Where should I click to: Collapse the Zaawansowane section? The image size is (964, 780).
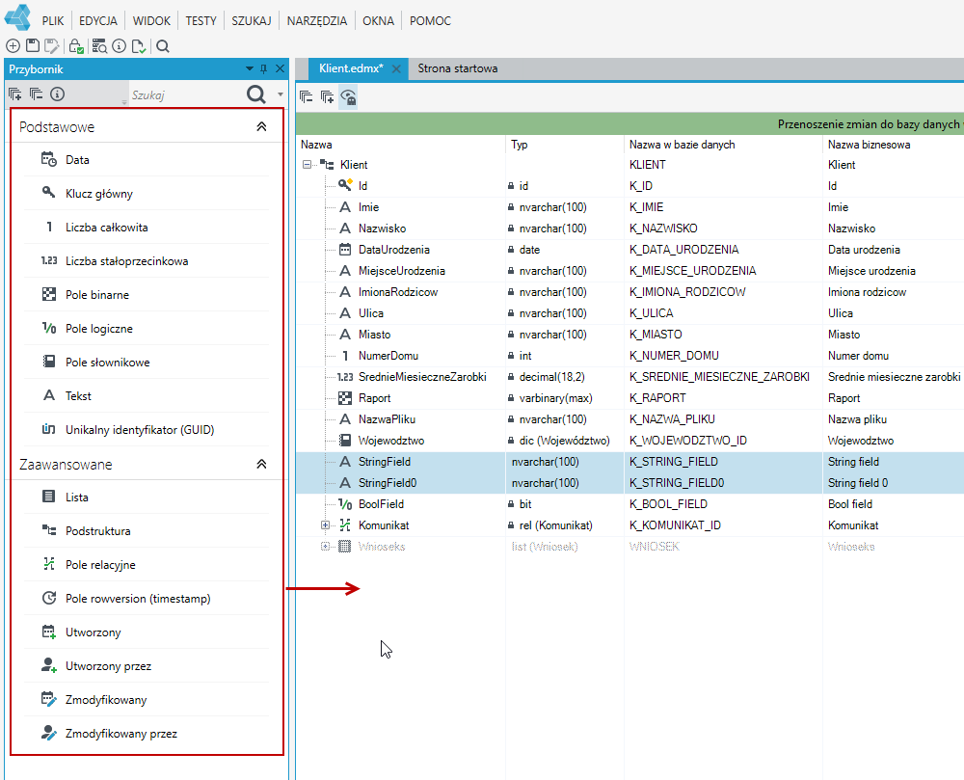(x=261, y=464)
